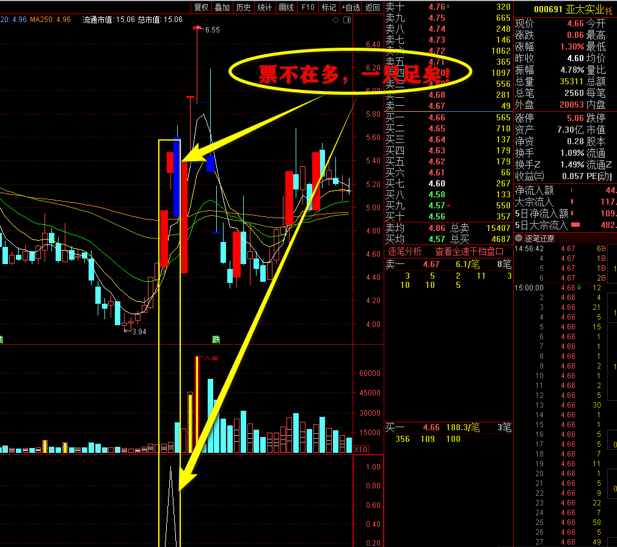Select the 画线 drawing tool
The height and width of the screenshot is (547, 617).
286,7
